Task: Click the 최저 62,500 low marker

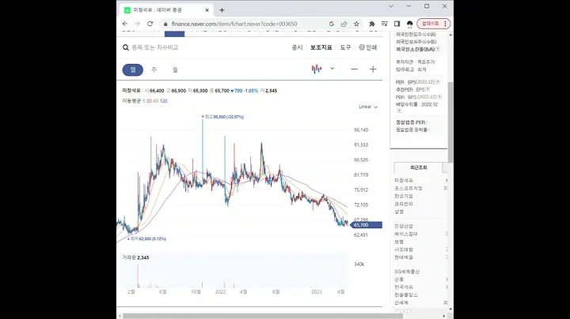Action: click(x=147, y=239)
